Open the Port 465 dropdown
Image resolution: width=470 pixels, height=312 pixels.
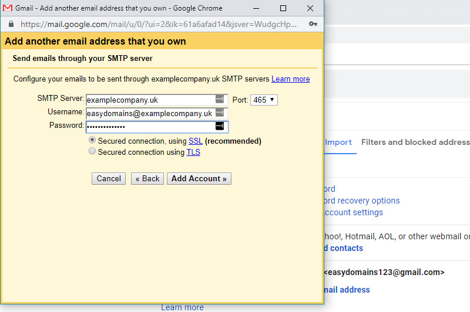(x=264, y=100)
